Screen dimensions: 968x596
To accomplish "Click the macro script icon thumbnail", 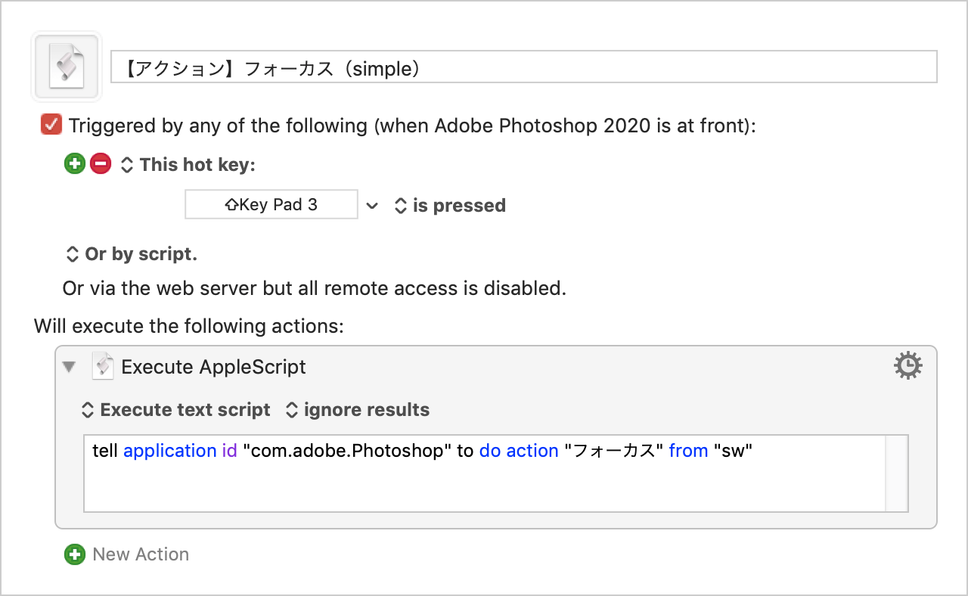I will click(x=66, y=67).
